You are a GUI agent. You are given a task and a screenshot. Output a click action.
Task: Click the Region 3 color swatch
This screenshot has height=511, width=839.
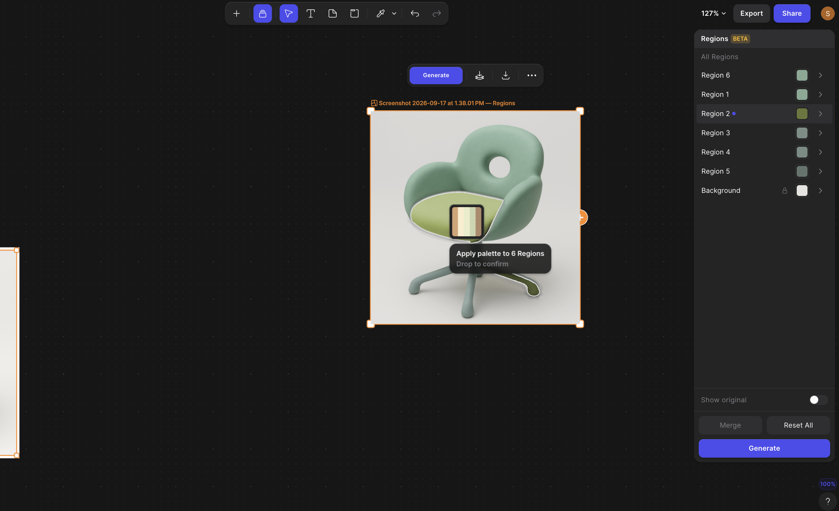(x=802, y=133)
